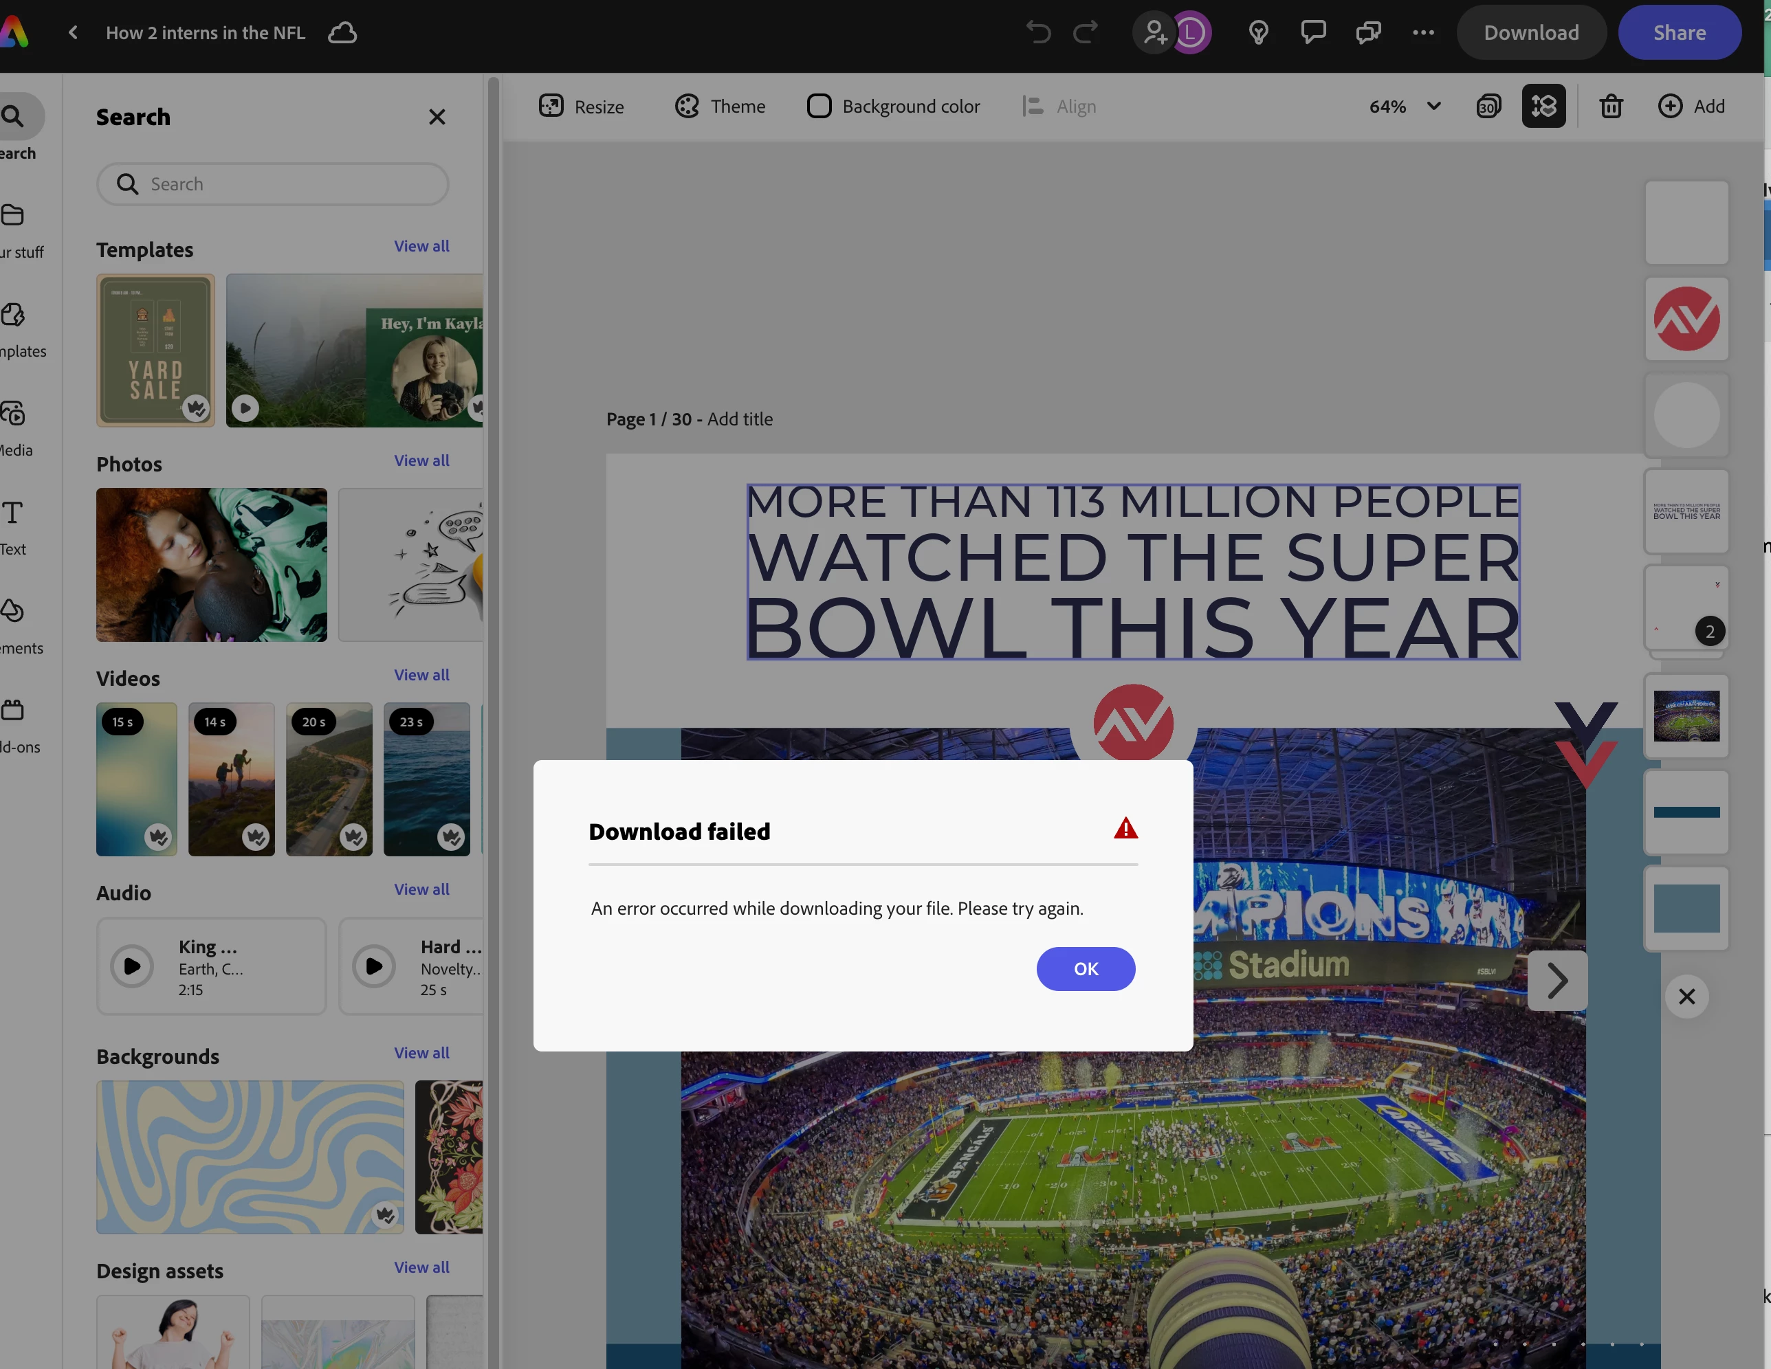Click View all next to Templates
This screenshot has width=1771, height=1369.
click(421, 245)
